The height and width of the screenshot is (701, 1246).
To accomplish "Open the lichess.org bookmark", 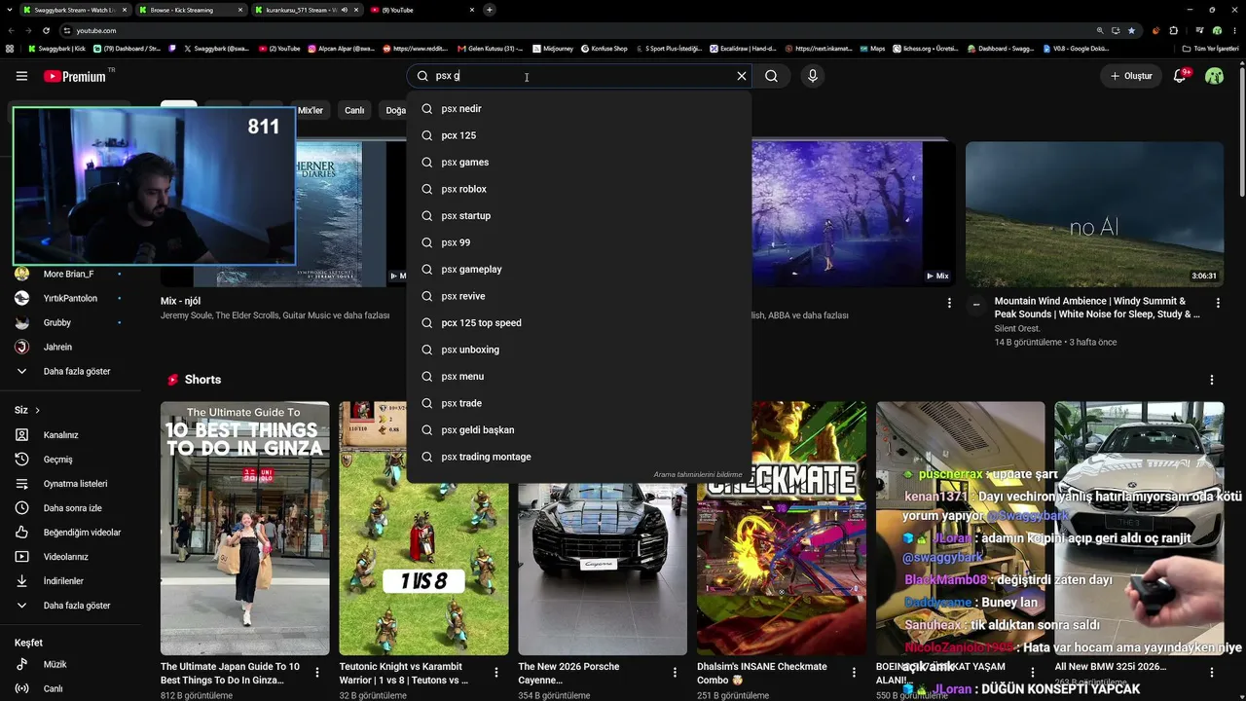I will pyautogui.click(x=924, y=49).
